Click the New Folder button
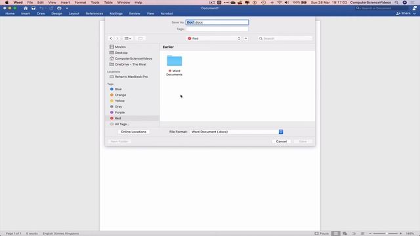This screenshot has height=236, width=420. click(119, 142)
